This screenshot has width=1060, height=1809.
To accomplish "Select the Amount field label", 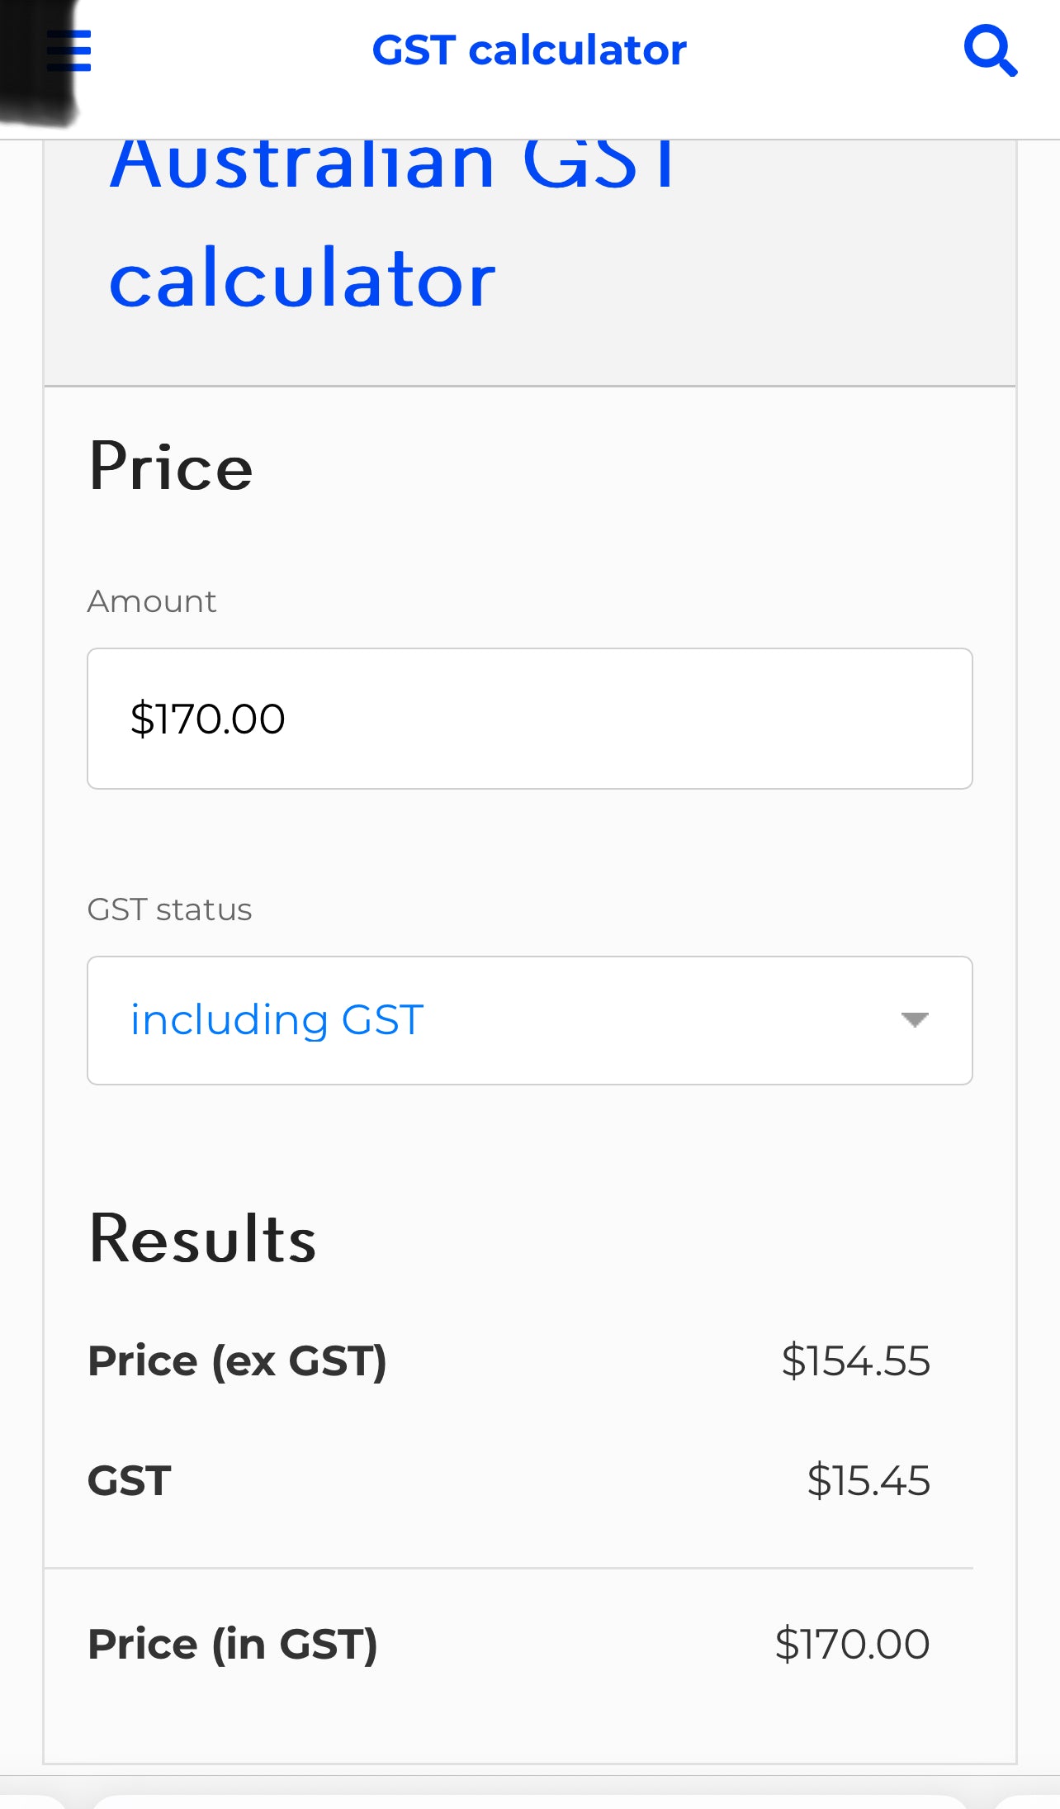I will (152, 601).
